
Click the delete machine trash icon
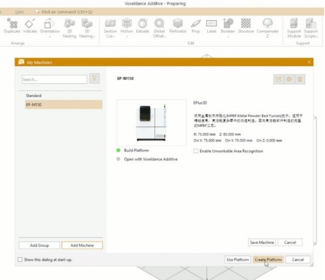click(300, 79)
